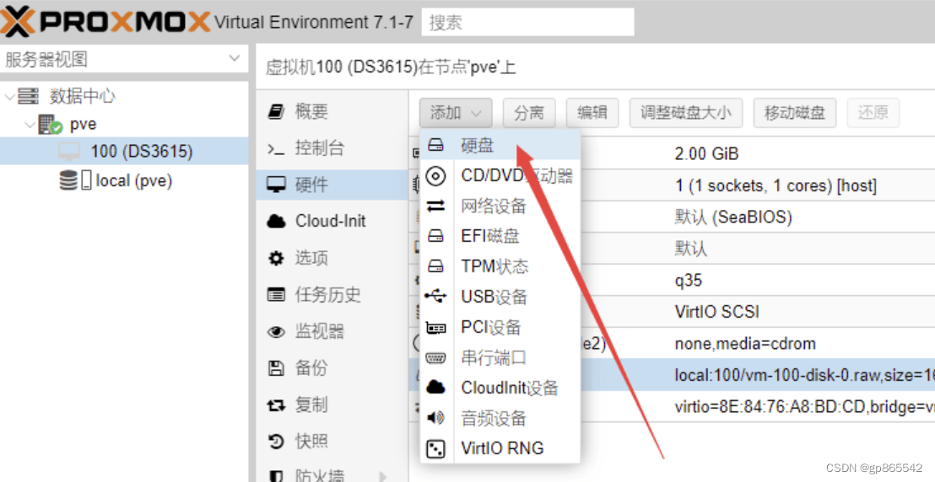
Task: Click the 移动磁盘 move disk button
Action: click(795, 113)
